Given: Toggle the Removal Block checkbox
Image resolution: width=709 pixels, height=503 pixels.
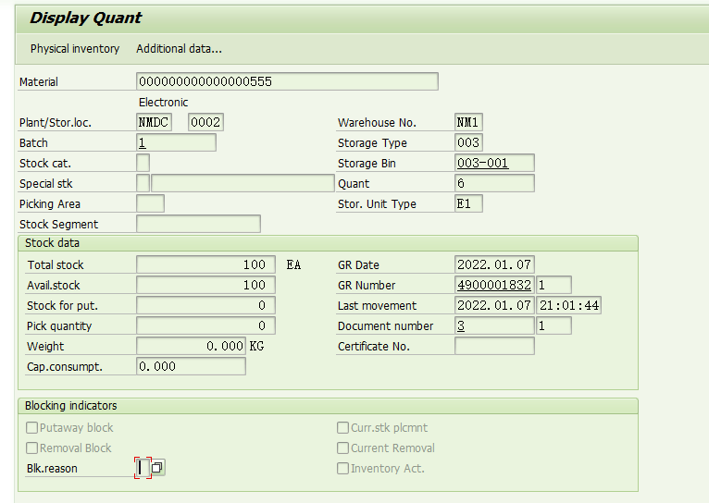Looking at the screenshot, I should [x=31, y=448].
